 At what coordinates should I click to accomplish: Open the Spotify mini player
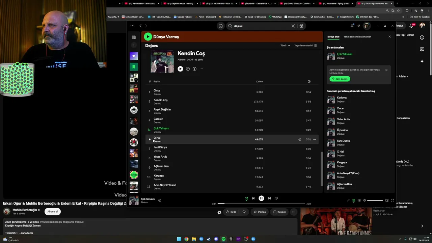coord(387,200)
